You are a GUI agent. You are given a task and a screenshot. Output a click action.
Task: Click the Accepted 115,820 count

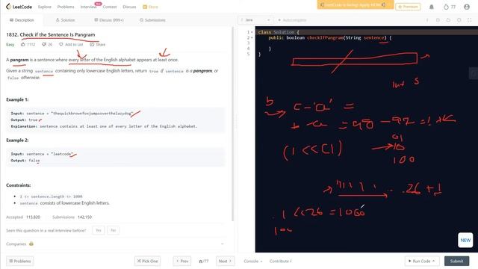pyautogui.click(x=23, y=217)
